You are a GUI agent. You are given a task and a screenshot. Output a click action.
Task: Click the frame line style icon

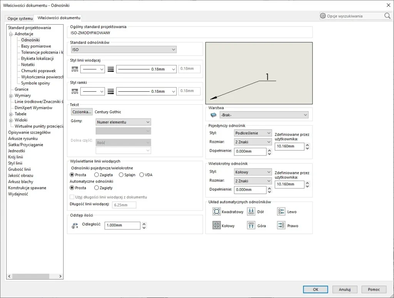75,92
